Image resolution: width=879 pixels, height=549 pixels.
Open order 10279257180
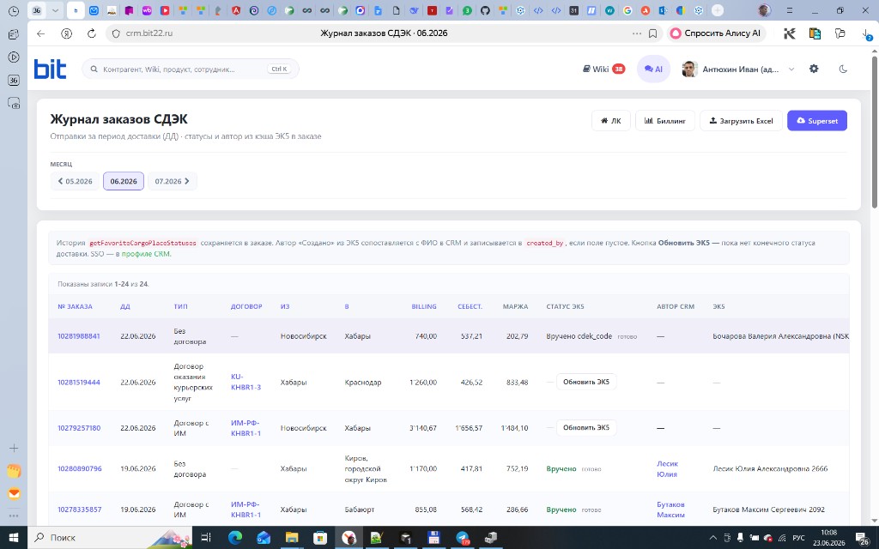(x=78, y=427)
